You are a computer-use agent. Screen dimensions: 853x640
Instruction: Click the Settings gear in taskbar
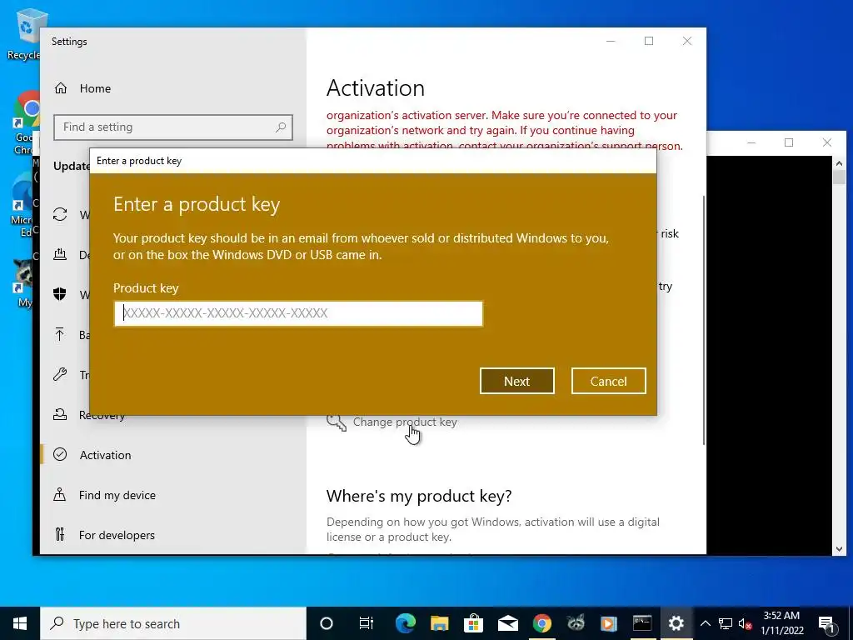(x=676, y=623)
